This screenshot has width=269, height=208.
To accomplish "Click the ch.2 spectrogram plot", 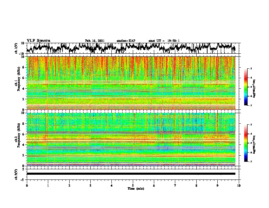I will [131, 139].
